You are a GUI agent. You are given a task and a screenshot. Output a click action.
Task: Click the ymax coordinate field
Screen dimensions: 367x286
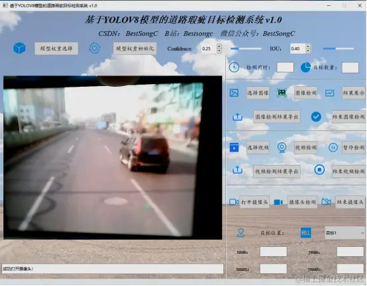click(350, 269)
